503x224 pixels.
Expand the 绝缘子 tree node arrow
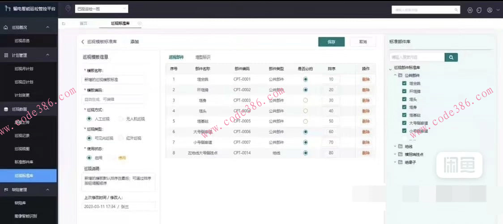coord(395,162)
